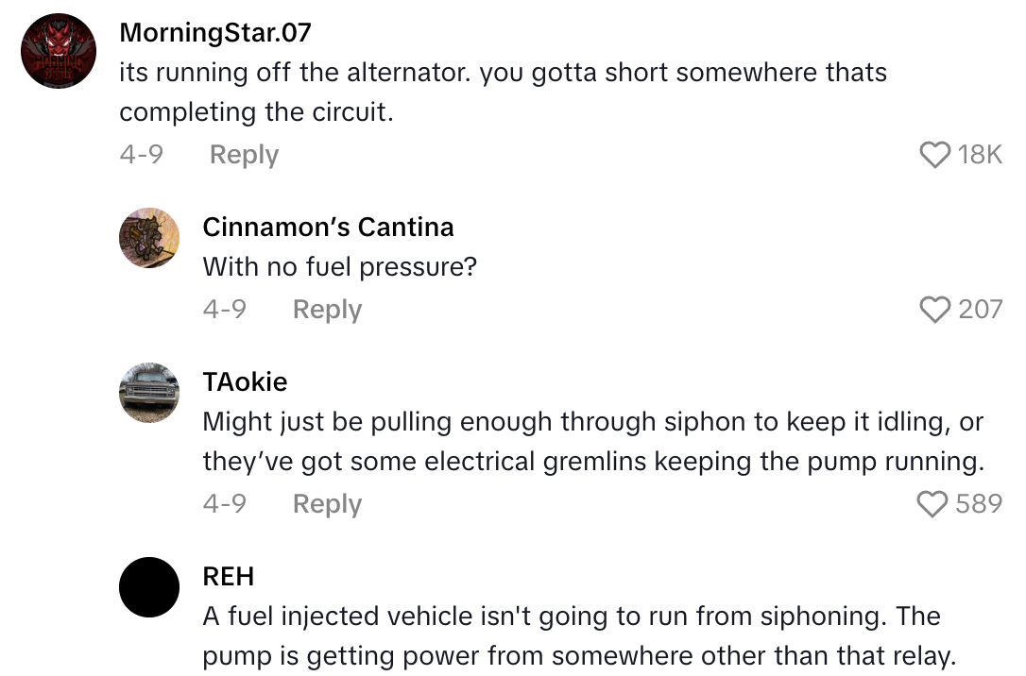Reply to TAokie's siphon comment
Screen dimensions: 1026x676
pos(327,504)
